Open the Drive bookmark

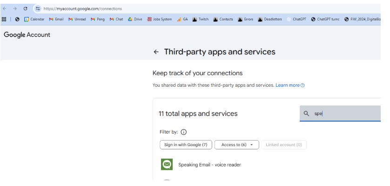(135, 19)
